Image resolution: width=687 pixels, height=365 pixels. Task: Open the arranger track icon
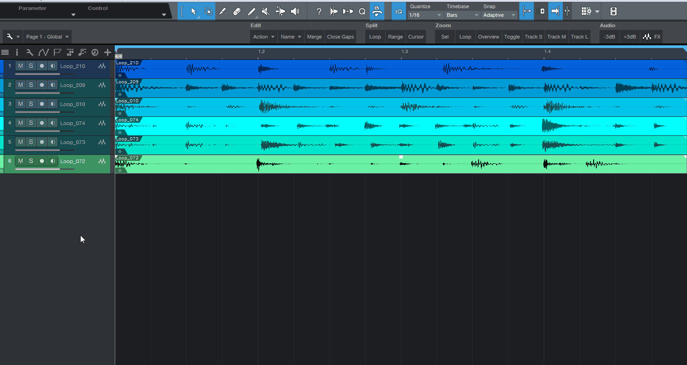pyautogui.click(x=70, y=52)
